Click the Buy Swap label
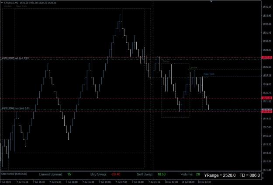Image resolution: width=273 pixels, height=185 pixels. [98, 174]
